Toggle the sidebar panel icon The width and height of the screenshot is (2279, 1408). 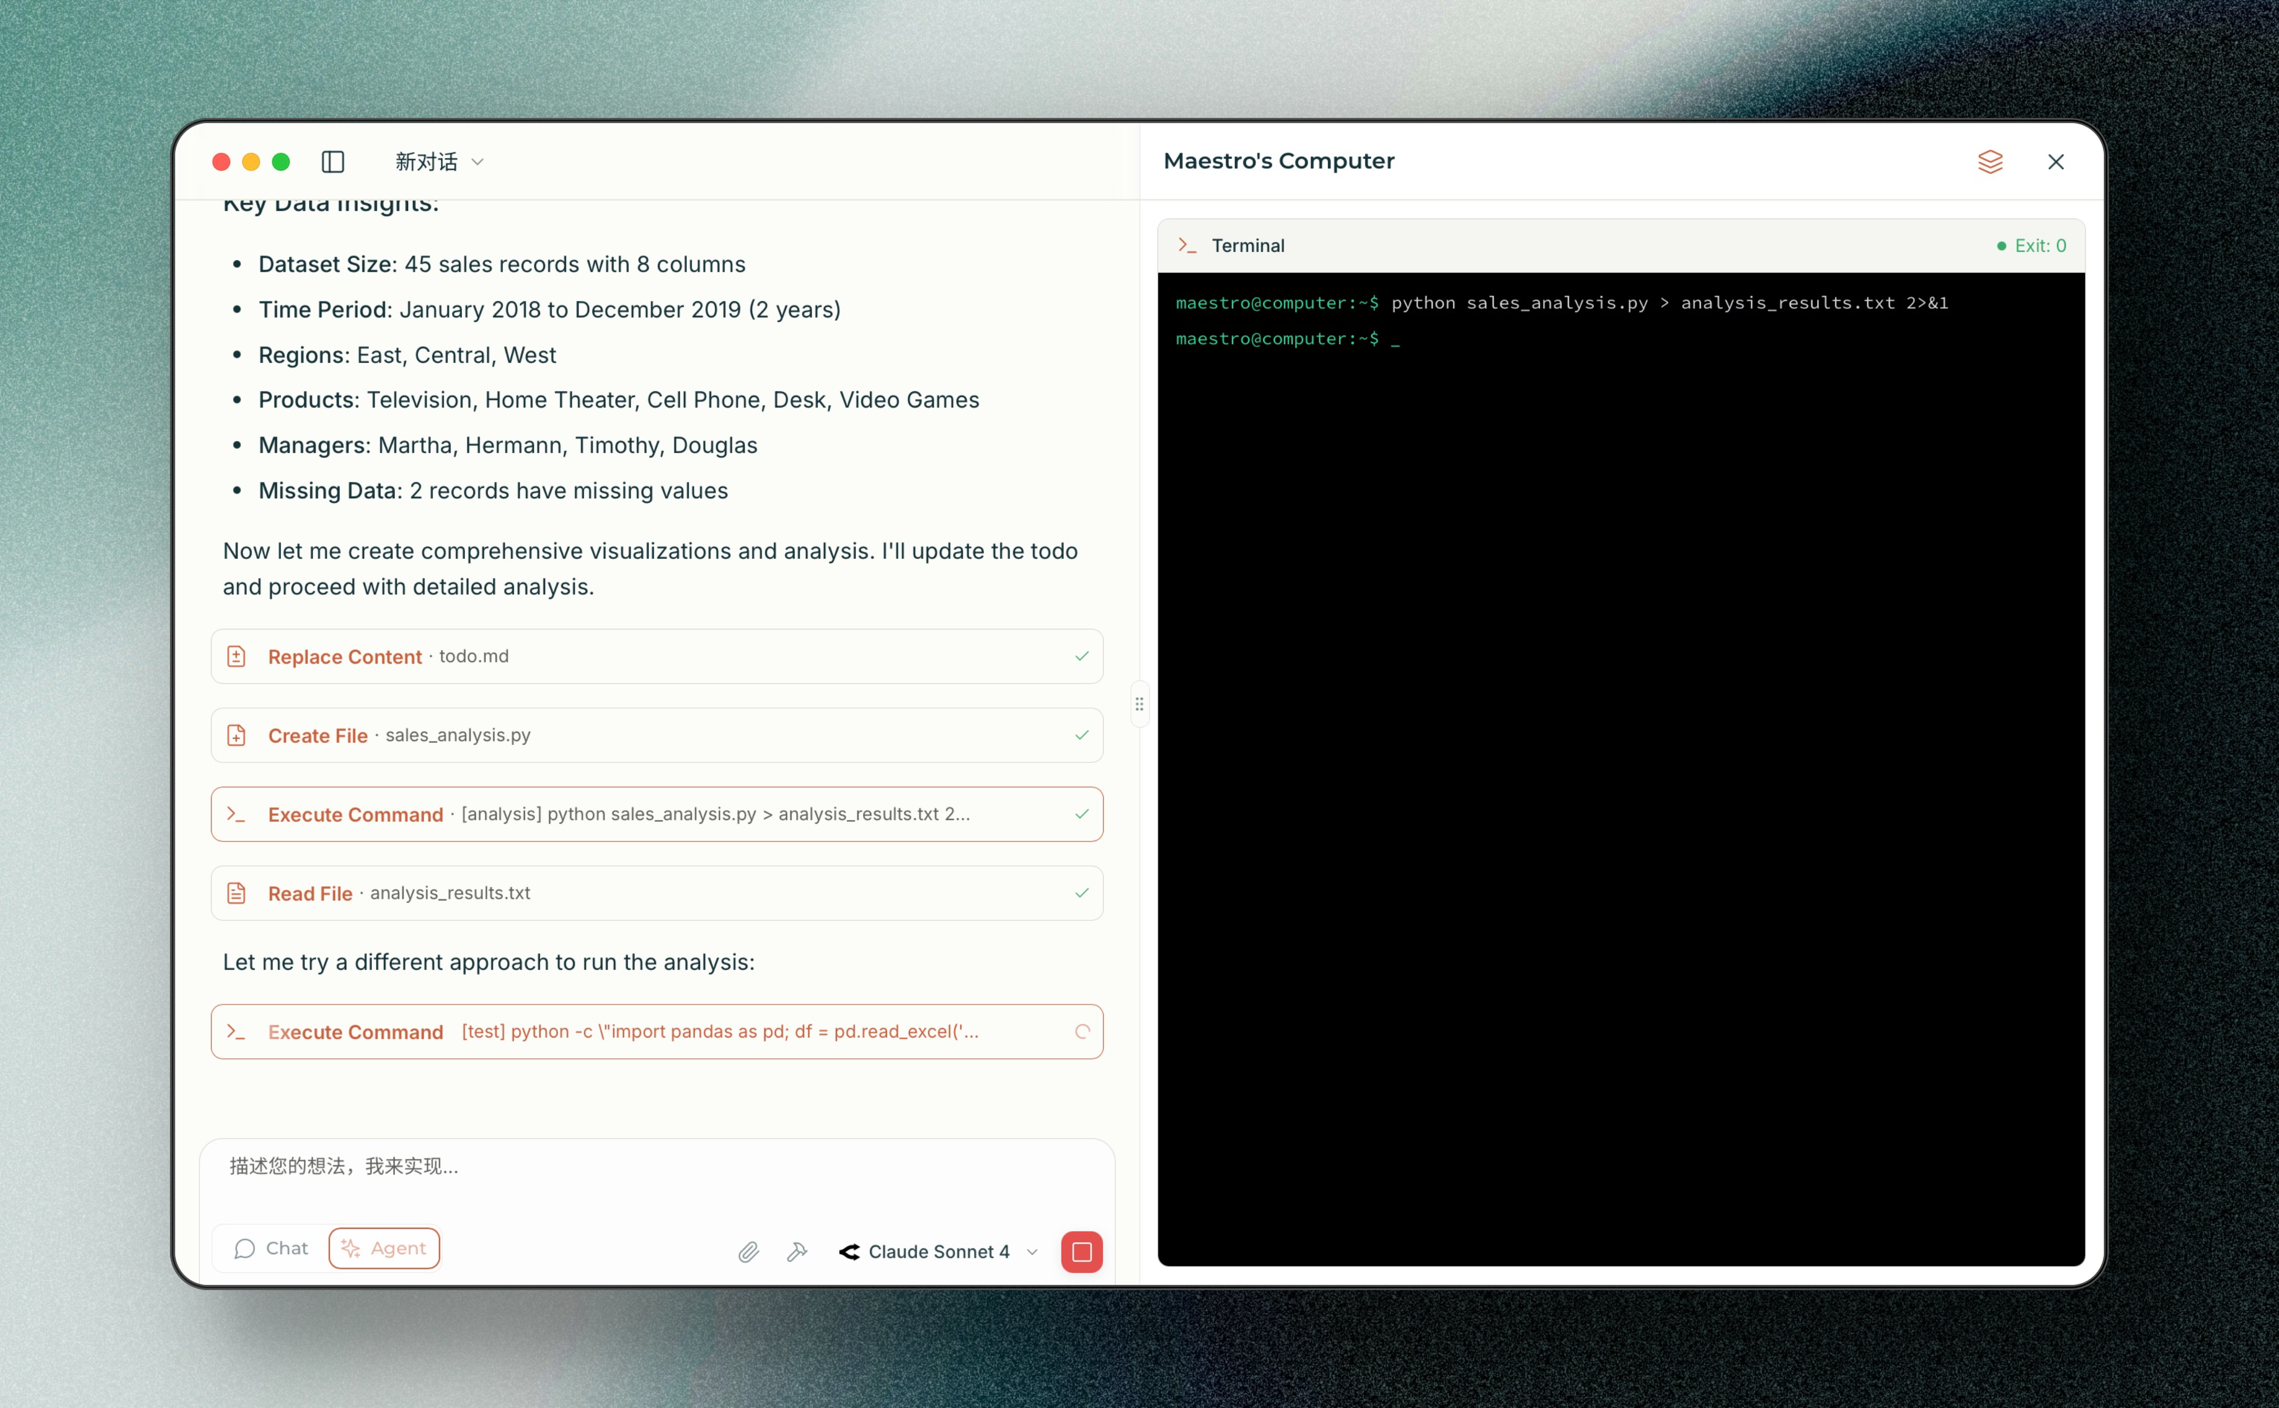point(332,162)
